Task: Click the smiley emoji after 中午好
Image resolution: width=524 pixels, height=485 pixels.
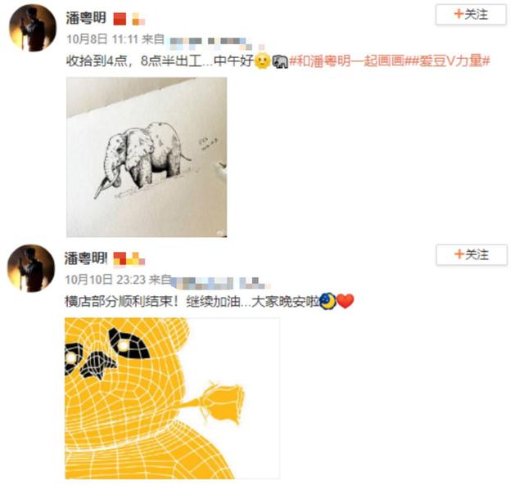Action: [262, 61]
